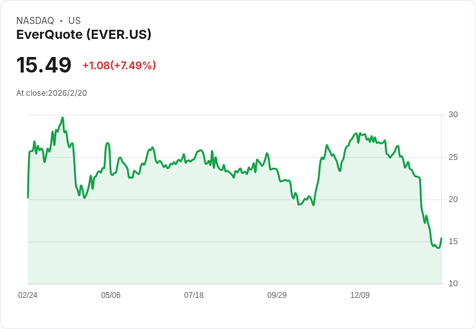The image size is (476, 329).
Task: Click the EverQuote (EVER.US) stock title
Action: tap(83, 34)
